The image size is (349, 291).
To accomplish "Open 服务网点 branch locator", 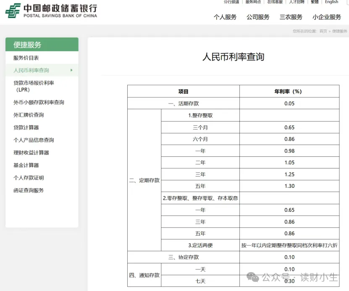I will 253,2.
